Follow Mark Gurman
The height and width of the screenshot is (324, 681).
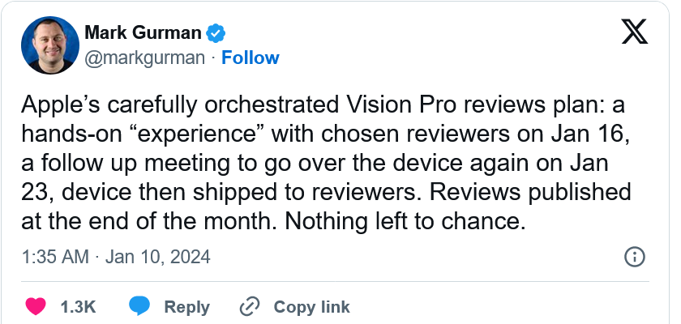coord(251,58)
